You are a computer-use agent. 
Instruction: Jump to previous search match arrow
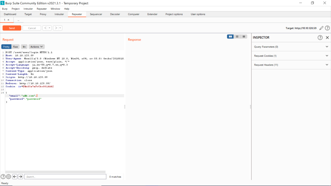click(15, 177)
